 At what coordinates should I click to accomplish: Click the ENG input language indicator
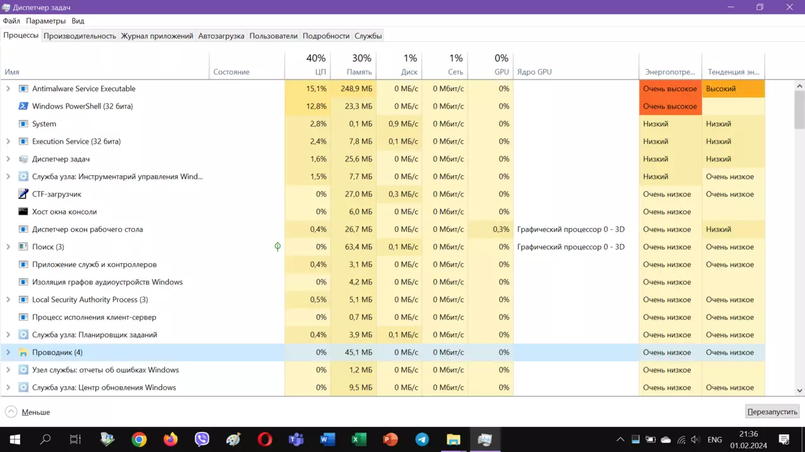[714, 439]
